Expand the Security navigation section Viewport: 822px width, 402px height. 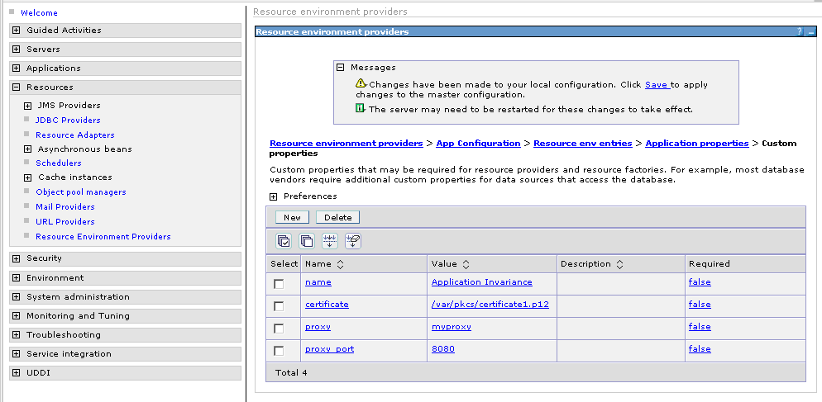17,258
